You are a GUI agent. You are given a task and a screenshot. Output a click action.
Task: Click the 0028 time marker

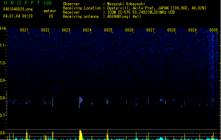pos(171,30)
